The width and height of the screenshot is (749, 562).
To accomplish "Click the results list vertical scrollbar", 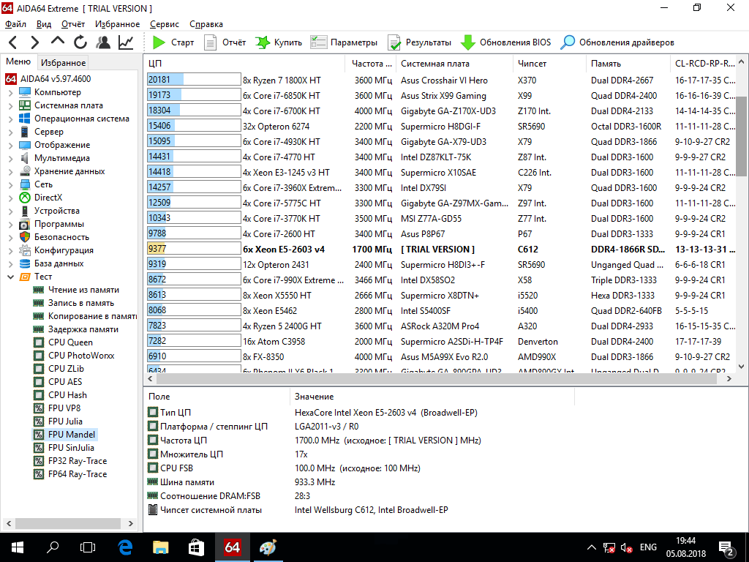I will click(742, 136).
